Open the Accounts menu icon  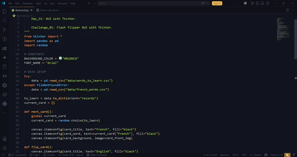pos(4,139)
